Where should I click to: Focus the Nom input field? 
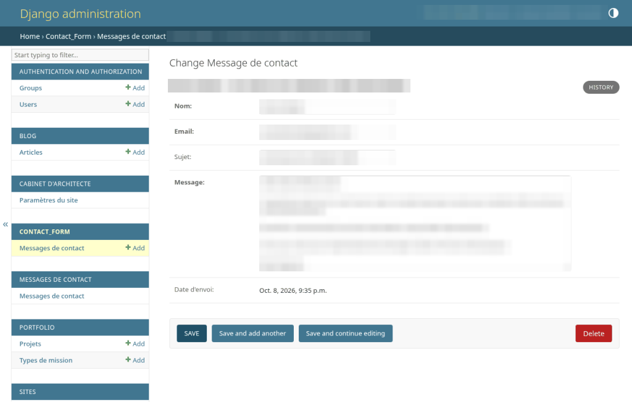tap(327, 107)
